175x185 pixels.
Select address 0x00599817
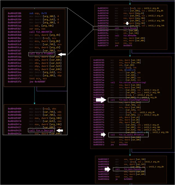[99, 140]
